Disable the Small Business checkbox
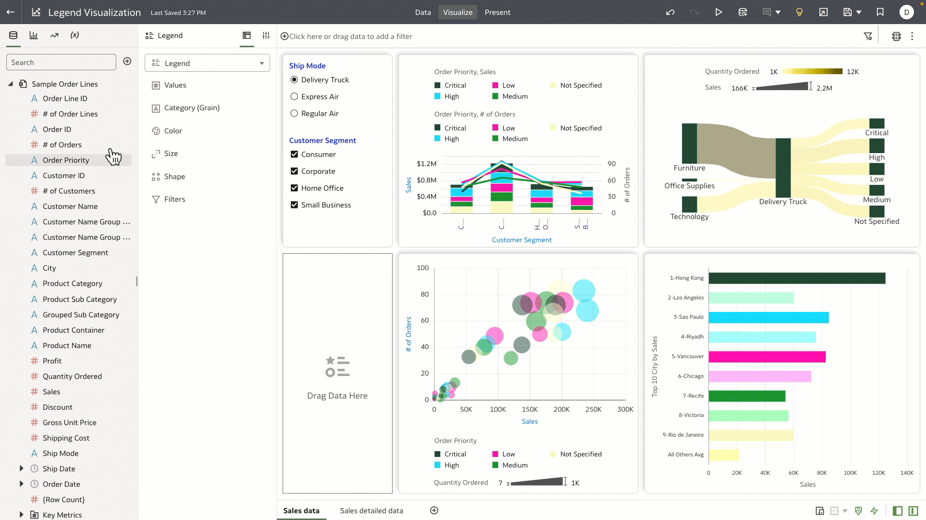Image resolution: width=926 pixels, height=520 pixels. [295, 205]
